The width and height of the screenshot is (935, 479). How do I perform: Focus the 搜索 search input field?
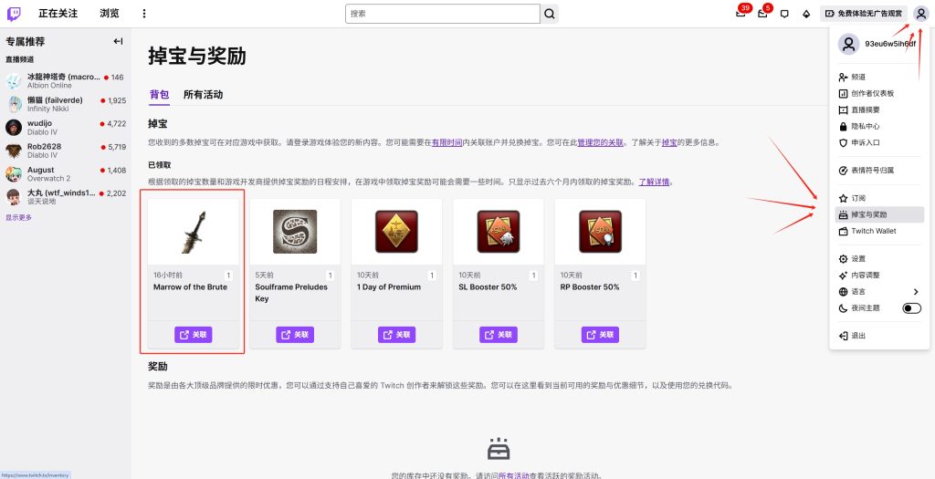click(443, 14)
